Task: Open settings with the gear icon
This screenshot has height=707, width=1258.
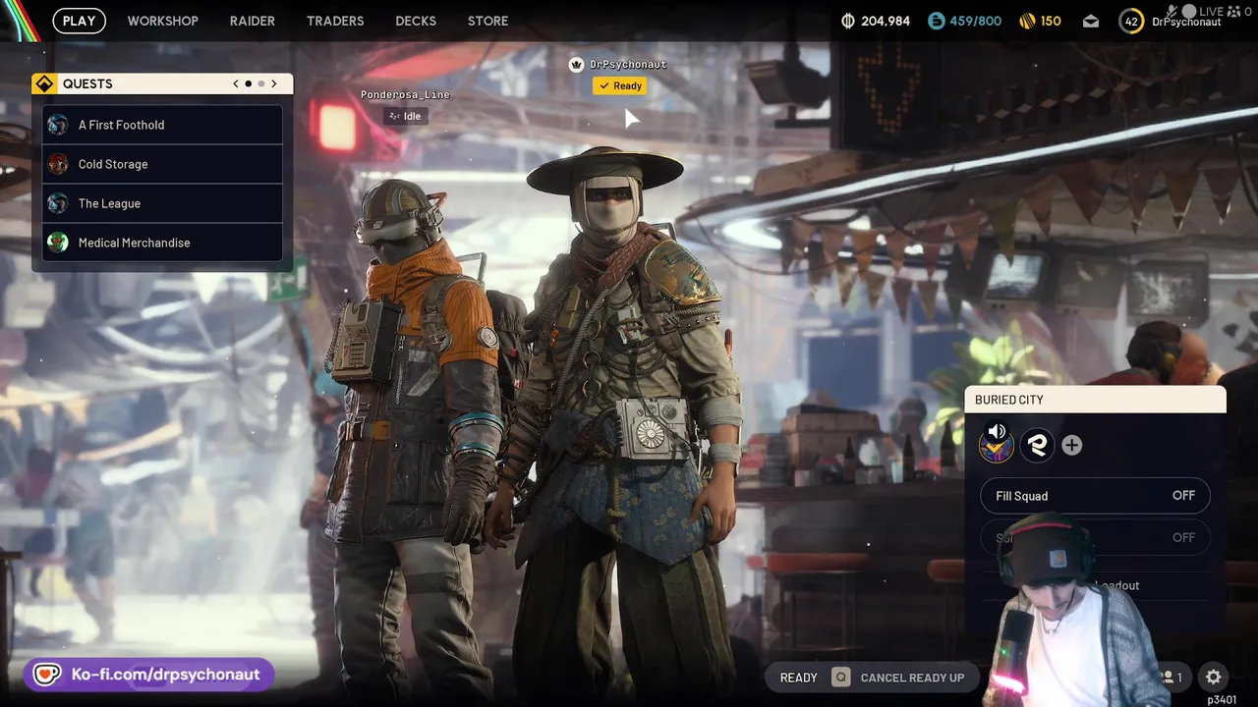Action: coord(1214,677)
